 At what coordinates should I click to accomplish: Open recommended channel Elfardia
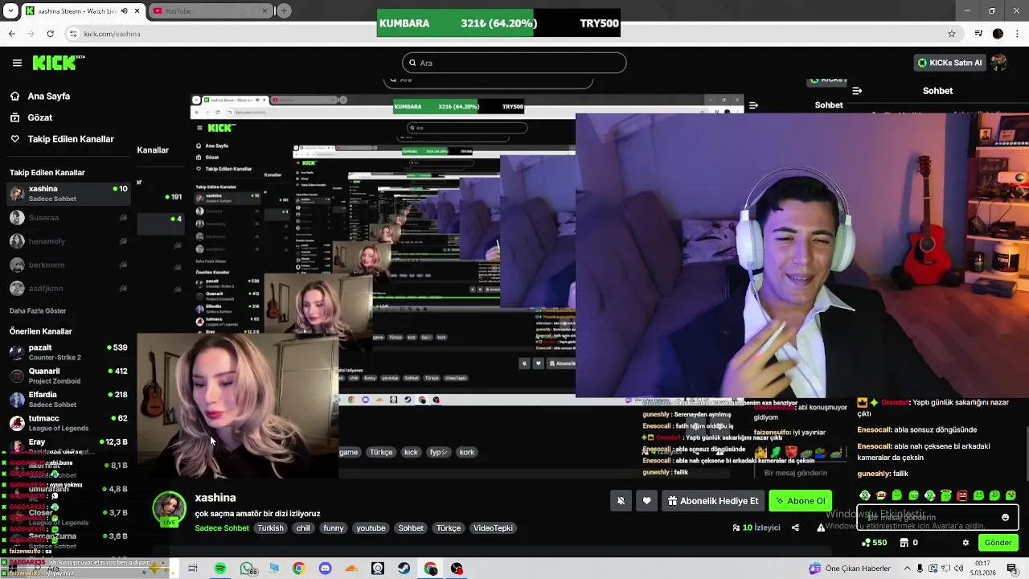(x=68, y=400)
